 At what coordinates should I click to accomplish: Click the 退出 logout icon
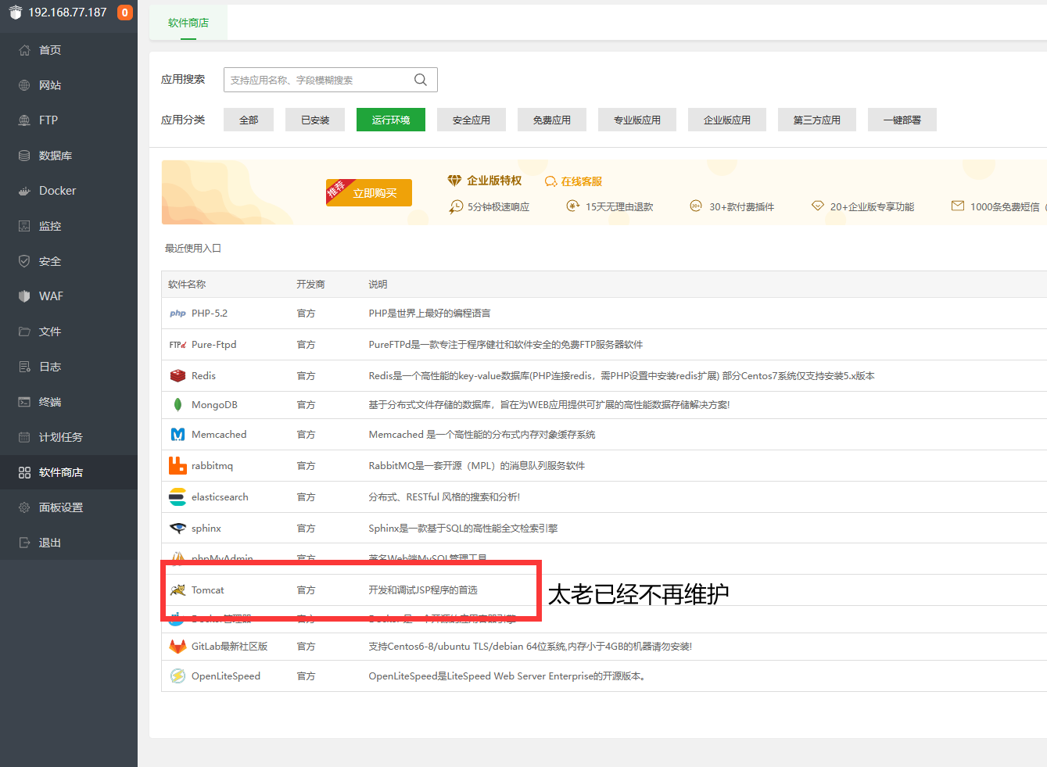24,543
